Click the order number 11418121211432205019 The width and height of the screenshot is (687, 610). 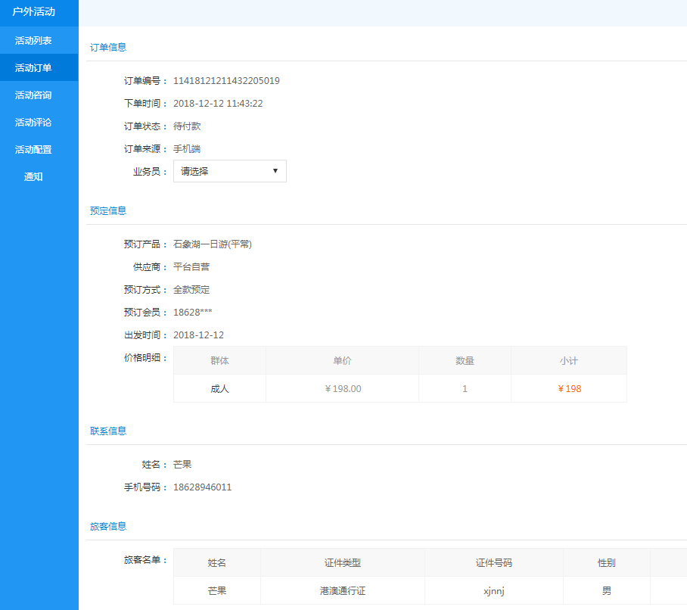(x=226, y=81)
